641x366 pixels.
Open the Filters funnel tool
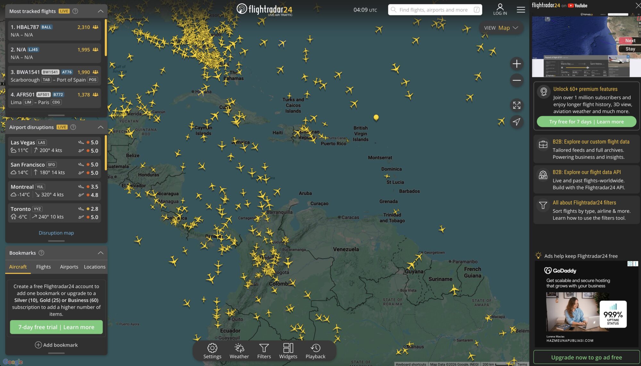tap(264, 351)
